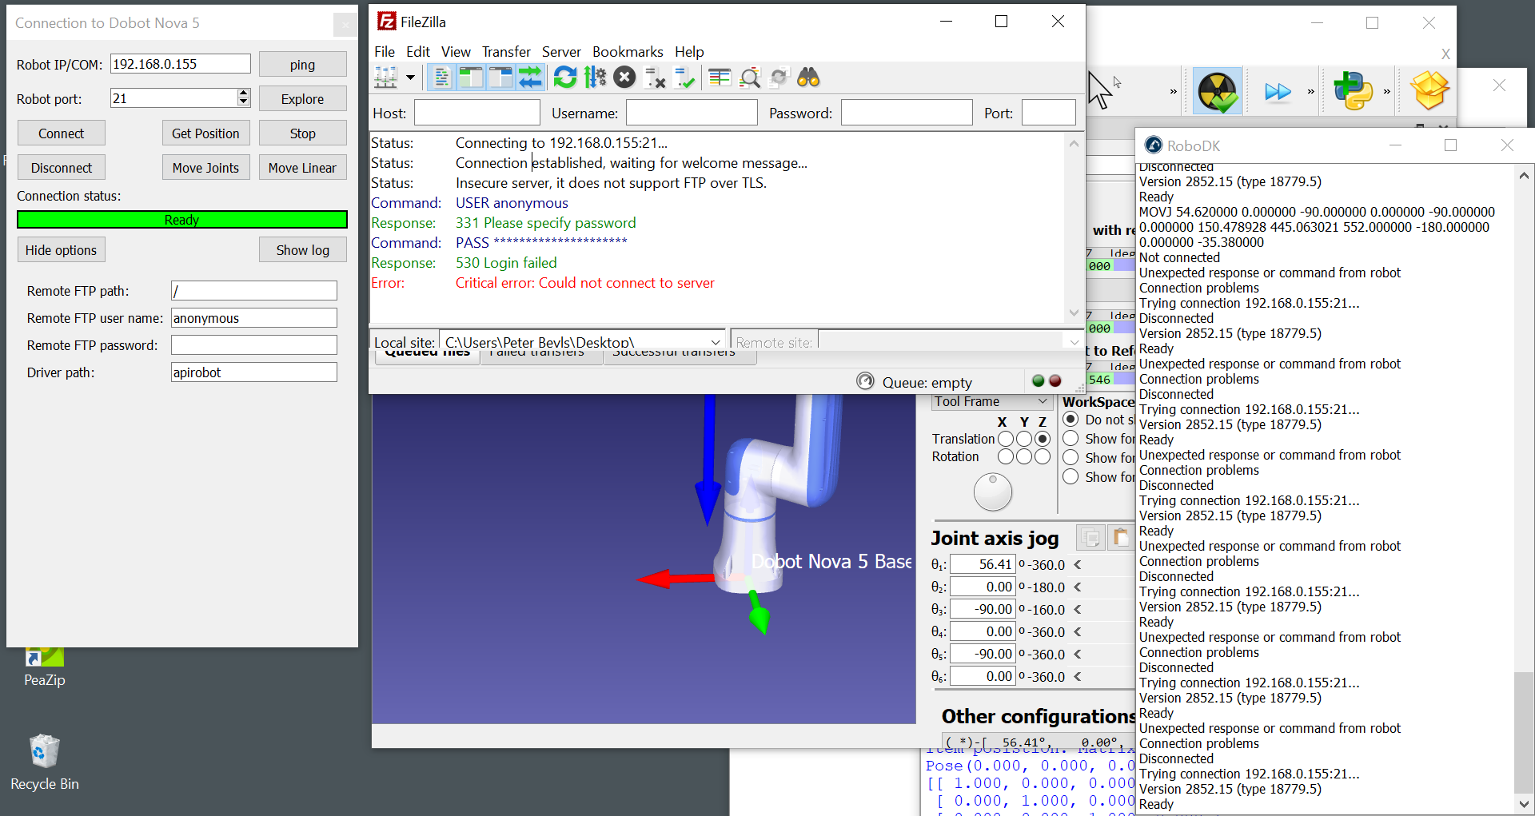Toggle the message log display icon
The width and height of the screenshot is (1535, 816).
tap(441, 78)
